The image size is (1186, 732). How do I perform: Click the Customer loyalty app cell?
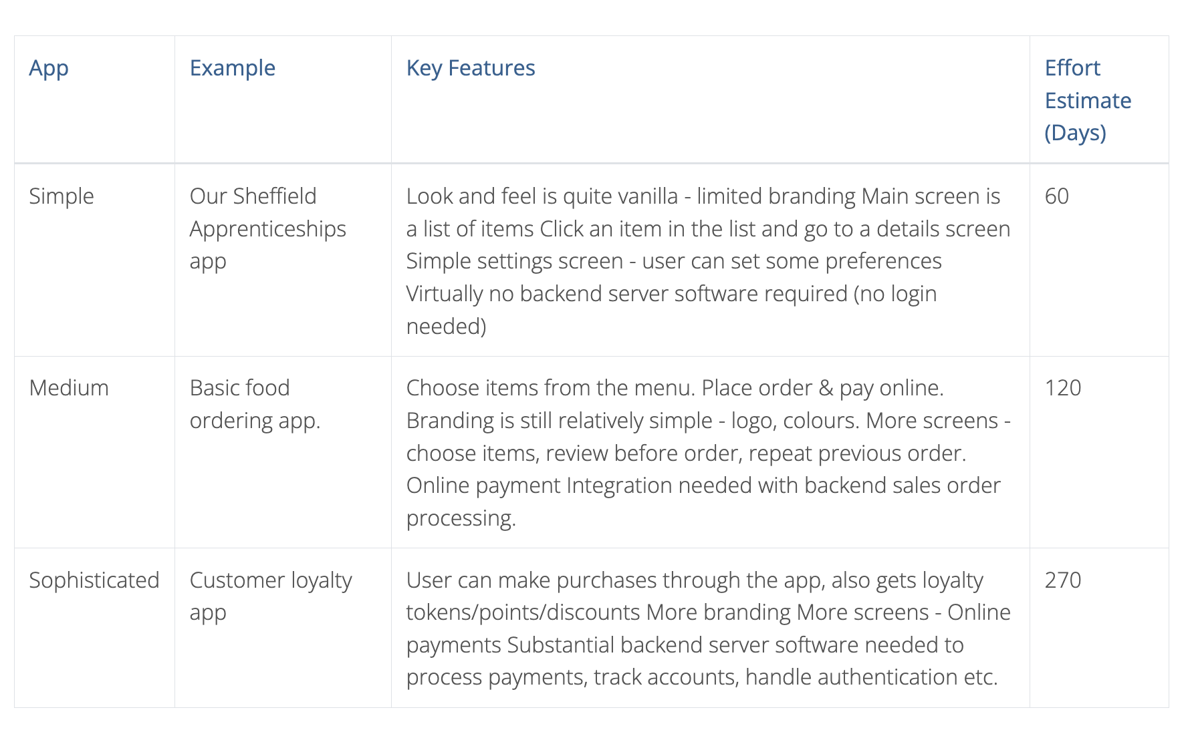pos(270,596)
